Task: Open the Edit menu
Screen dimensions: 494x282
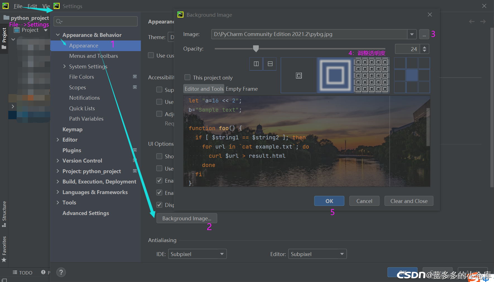Action: (x=32, y=6)
